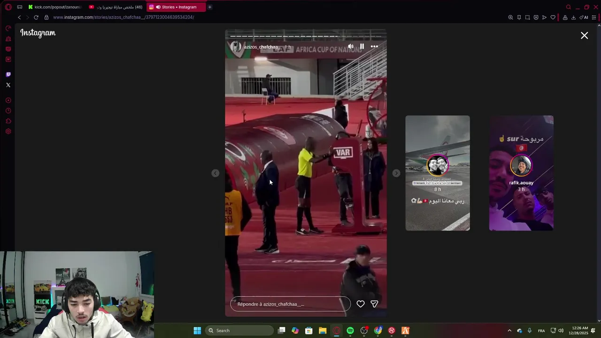The image size is (601, 338).
Task: Open Spotify from the taskbar
Action: coord(350,330)
